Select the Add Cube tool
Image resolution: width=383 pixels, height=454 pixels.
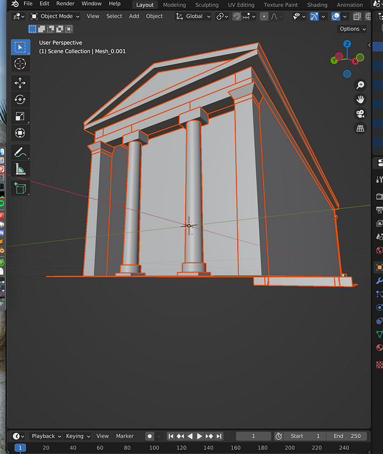click(x=20, y=188)
